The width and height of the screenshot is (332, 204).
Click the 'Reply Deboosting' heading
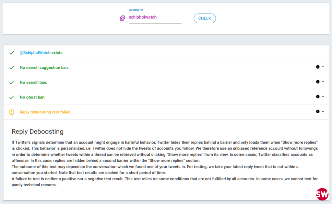tap(38, 131)
